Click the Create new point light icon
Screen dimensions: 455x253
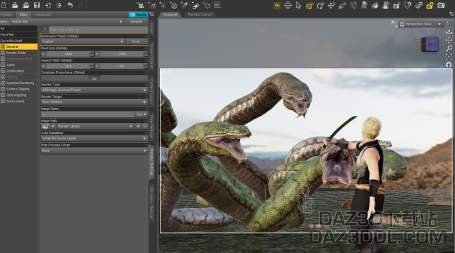pyautogui.click(x=163, y=5)
